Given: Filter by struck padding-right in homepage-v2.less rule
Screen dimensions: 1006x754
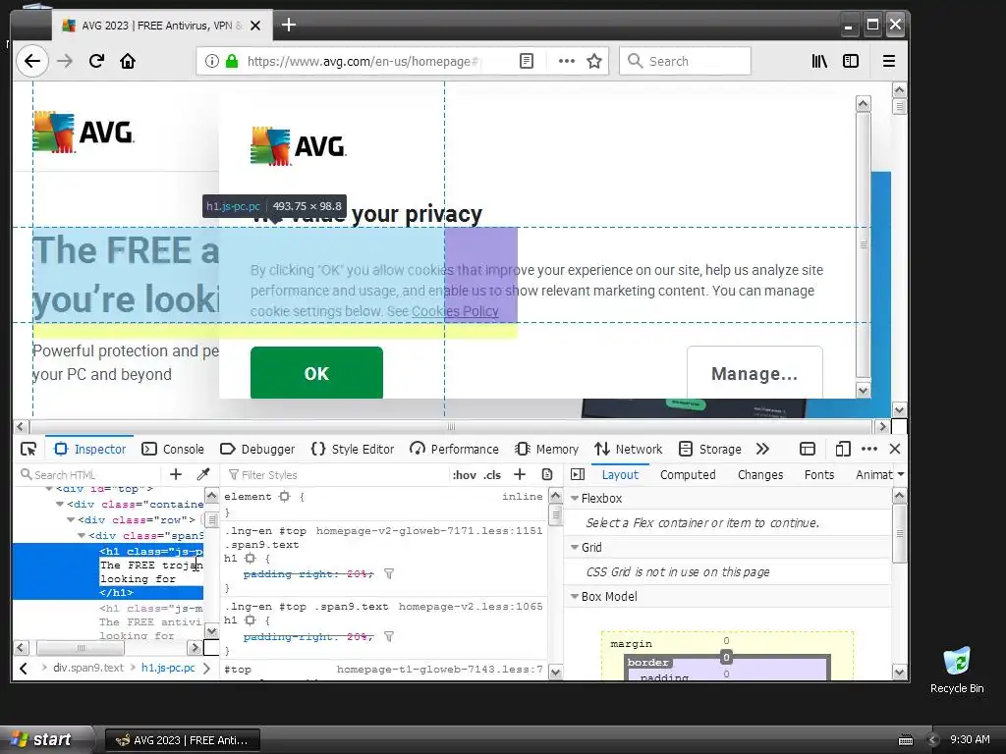Looking at the screenshot, I should coord(388,636).
